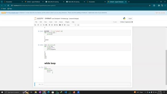The image size is (167, 94).
Task: Open the Kernel menu
Action: point(61,22)
